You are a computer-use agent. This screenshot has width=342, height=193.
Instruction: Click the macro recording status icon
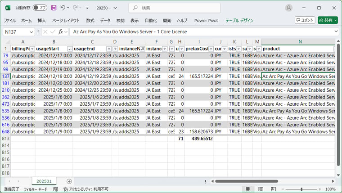click(56, 189)
